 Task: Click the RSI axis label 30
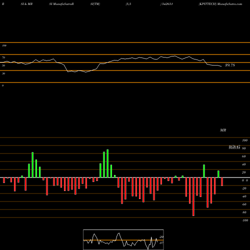click(3, 73)
